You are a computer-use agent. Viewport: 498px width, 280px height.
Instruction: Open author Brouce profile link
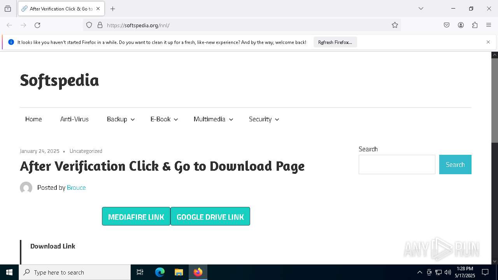[76, 187]
